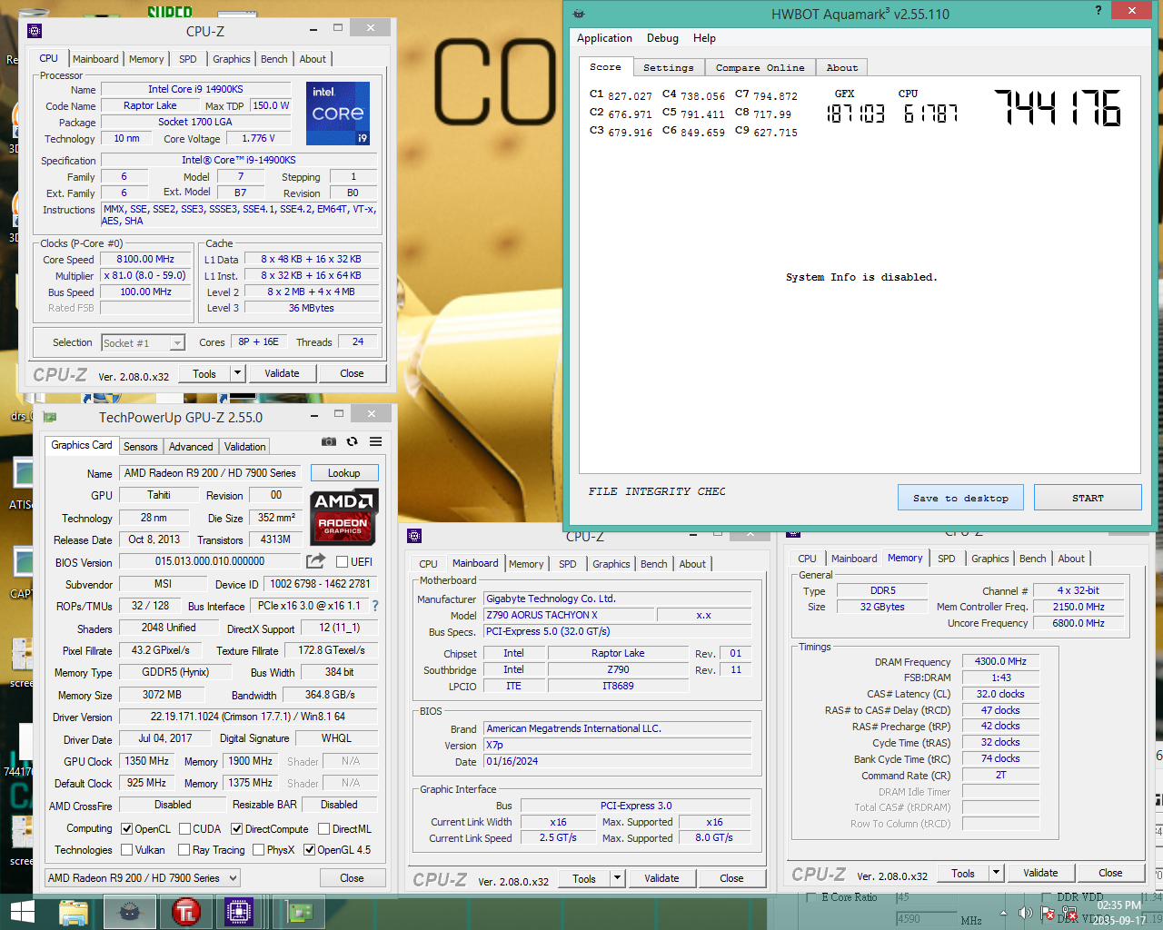Click the BIOS export share icon in GPU-Z
1163x930 pixels.
[315, 561]
